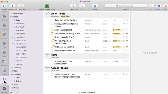Viewport: 168px width, 94px height.
Task: Collapse the When context in sidebar
Action: pyautogui.click(x=10, y=17)
